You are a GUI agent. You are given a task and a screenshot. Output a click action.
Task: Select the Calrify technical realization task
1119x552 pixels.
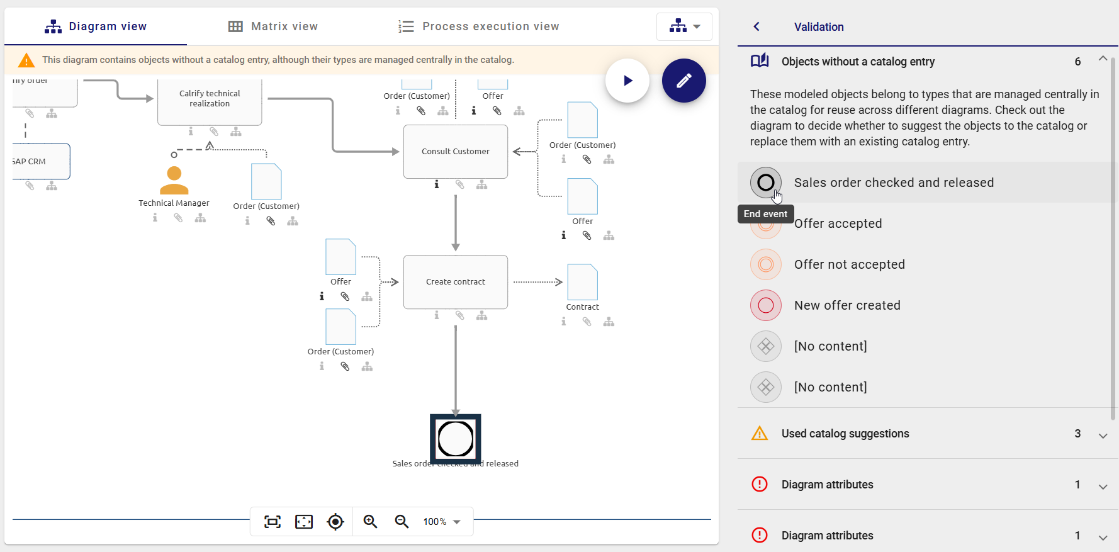coord(210,101)
